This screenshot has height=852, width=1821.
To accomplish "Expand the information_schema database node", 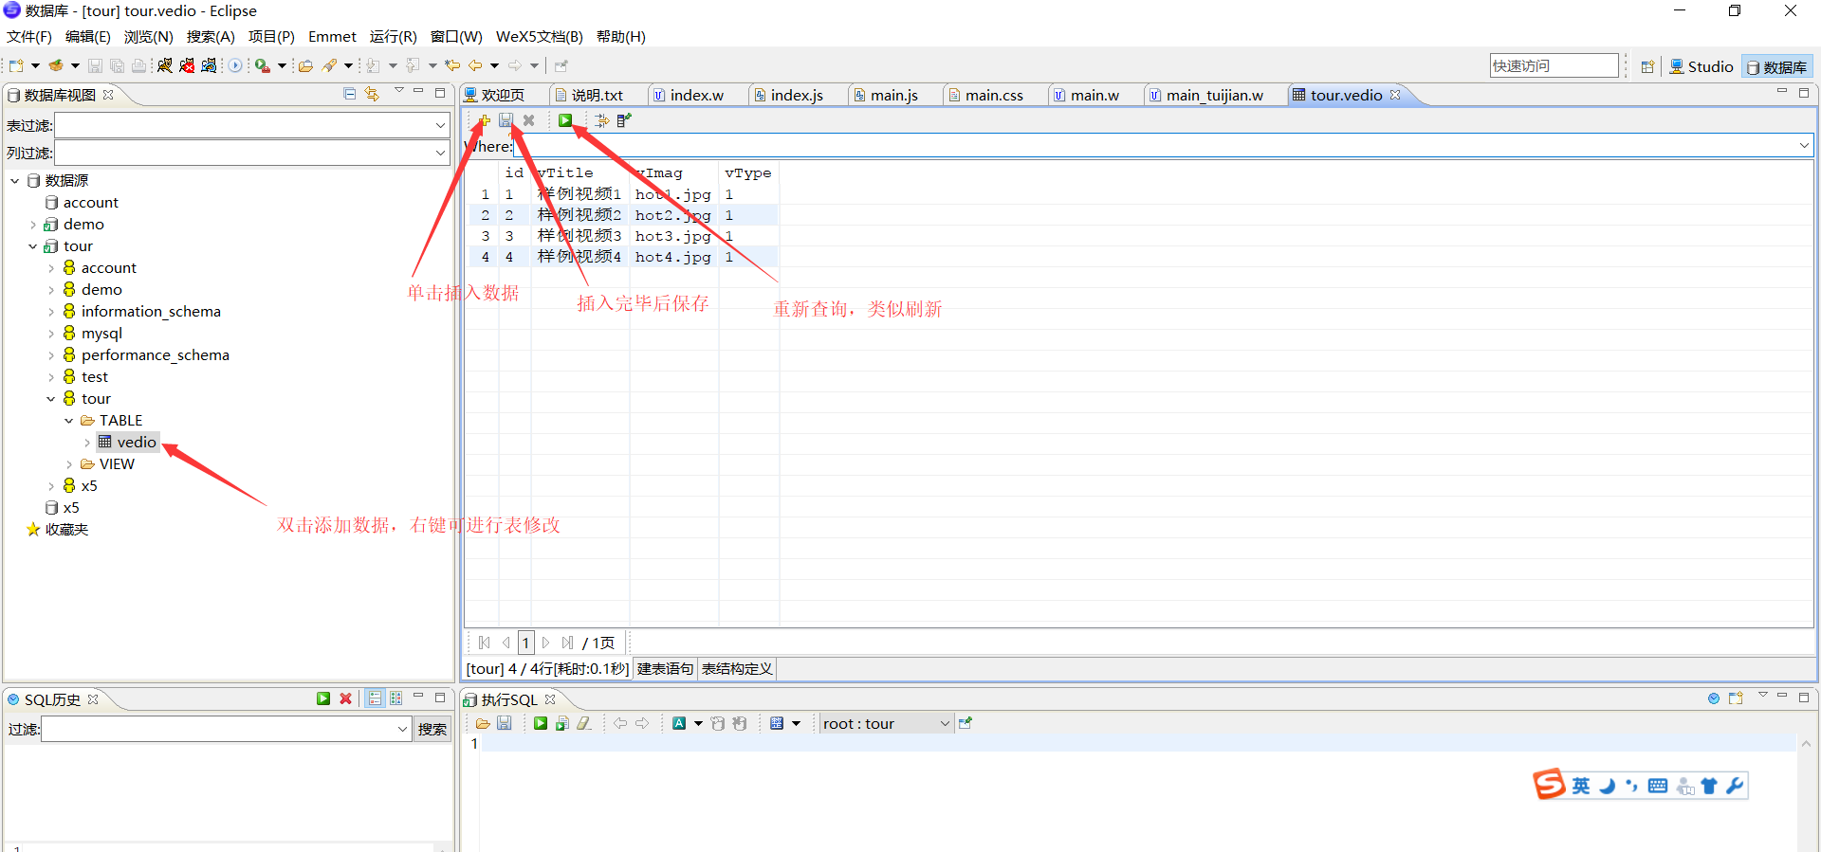I will pyautogui.click(x=51, y=312).
